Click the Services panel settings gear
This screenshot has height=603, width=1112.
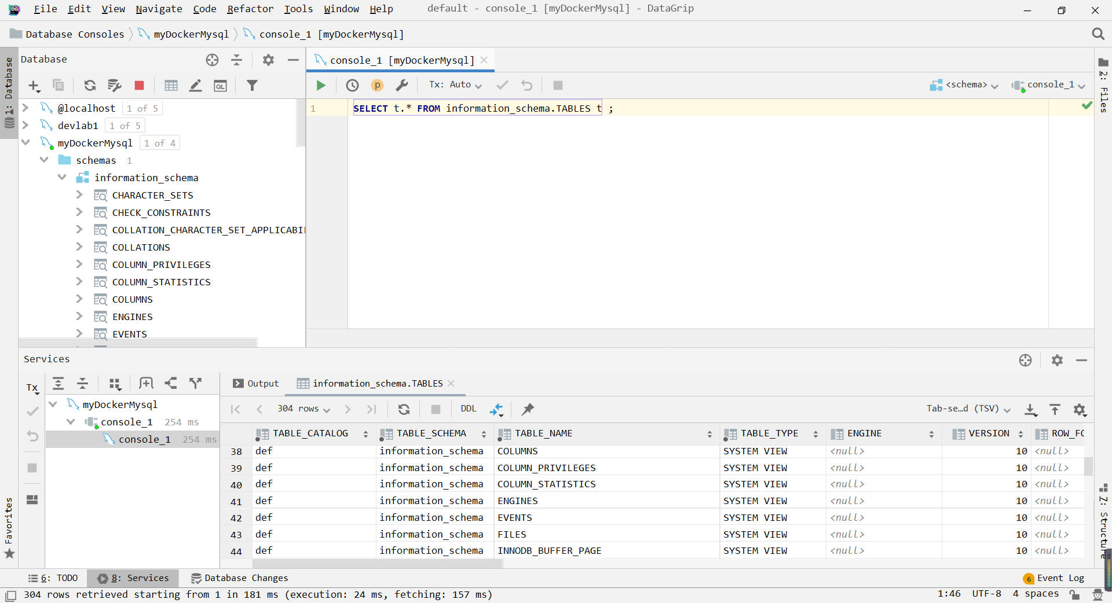[1057, 361]
